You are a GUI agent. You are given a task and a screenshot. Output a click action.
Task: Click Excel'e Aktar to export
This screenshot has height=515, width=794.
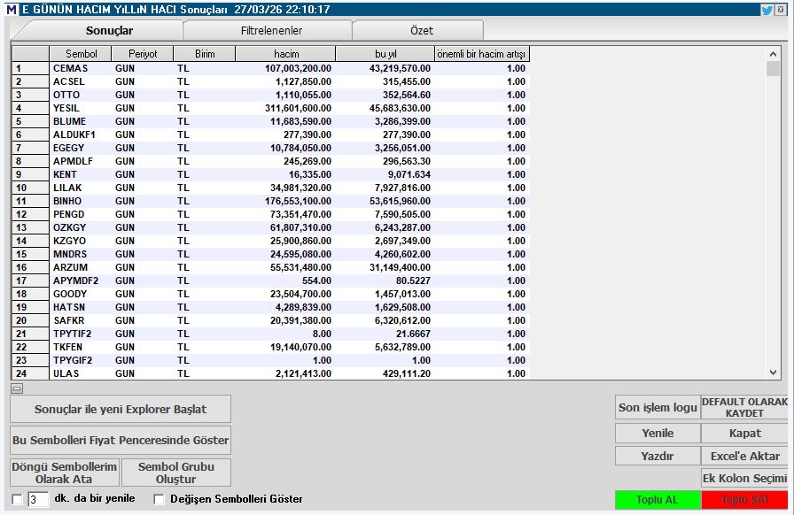point(744,456)
